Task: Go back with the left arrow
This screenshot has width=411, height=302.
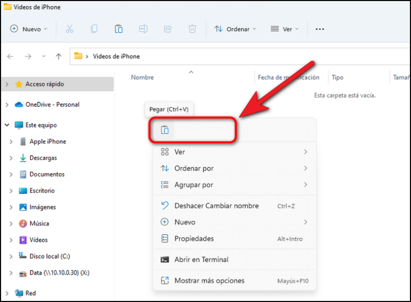Action: 10,56
